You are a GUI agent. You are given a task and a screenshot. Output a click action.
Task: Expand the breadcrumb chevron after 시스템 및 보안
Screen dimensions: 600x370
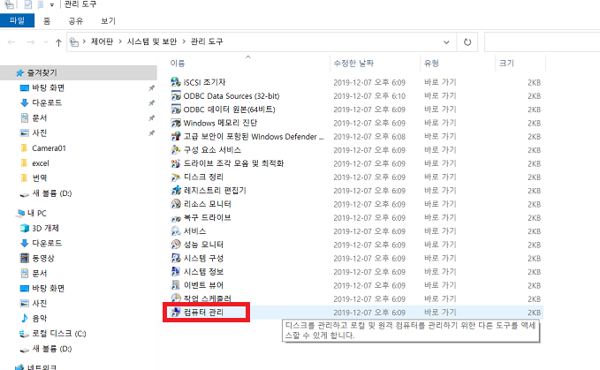[x=184, y=42]
